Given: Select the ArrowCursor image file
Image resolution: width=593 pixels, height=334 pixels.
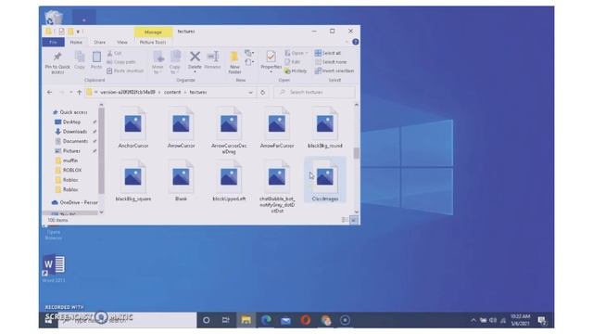Looking at the screenshot, I should pos(182,128).
